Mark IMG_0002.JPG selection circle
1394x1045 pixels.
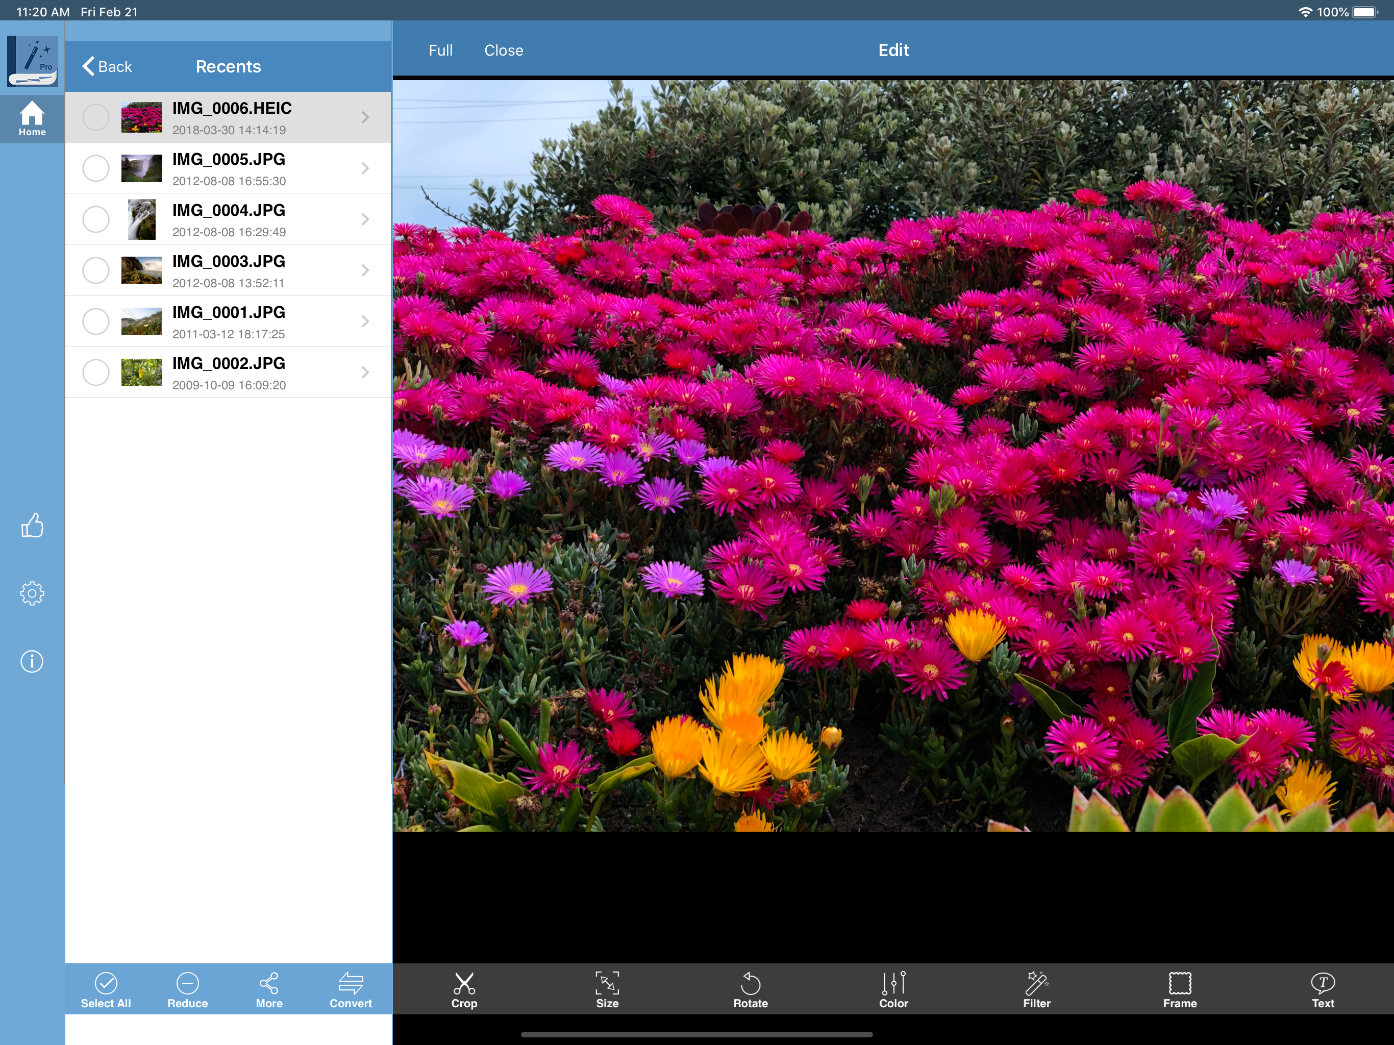point(96,372)
